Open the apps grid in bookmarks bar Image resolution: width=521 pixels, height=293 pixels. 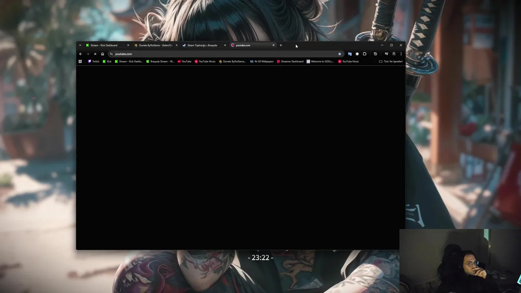pyautogui.click(x=80, y=61)
